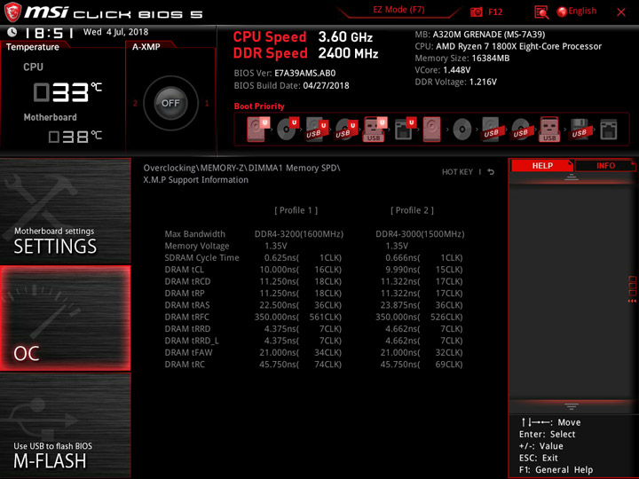Click the [ Profile 2 ] column header
The height and width of the screenshot is (479, 639).
tap(412, 210)
